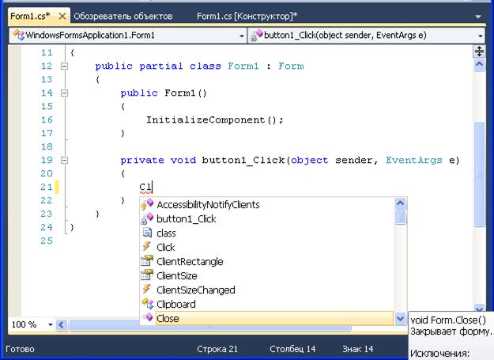
Task: Click the method icon beside button1_Click(object sender
Action: (256, 35)
